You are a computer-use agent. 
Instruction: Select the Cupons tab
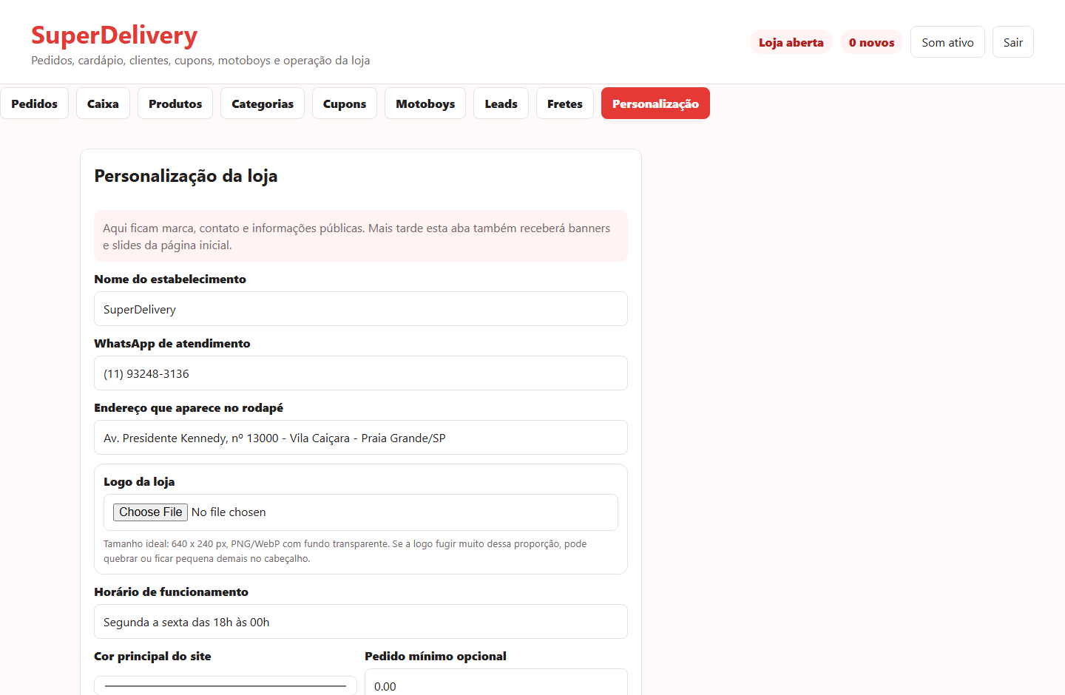point(345,104)
